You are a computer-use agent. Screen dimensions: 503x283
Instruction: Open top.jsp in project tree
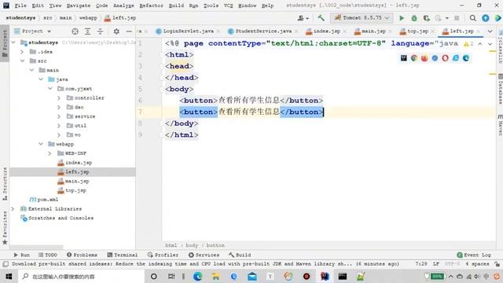pyautogui.click(x=75, y=190)
